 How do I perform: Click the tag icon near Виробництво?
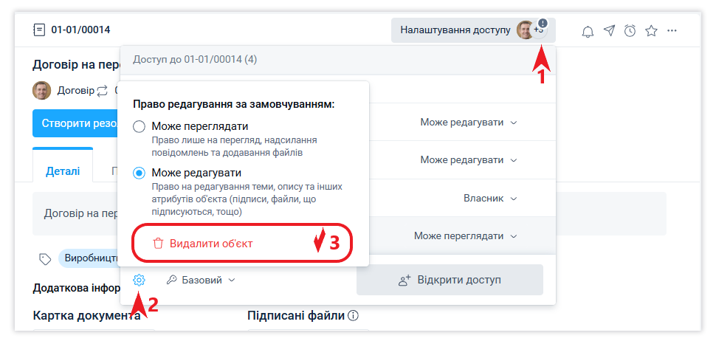pyautogui.click(x=45, y=258)
